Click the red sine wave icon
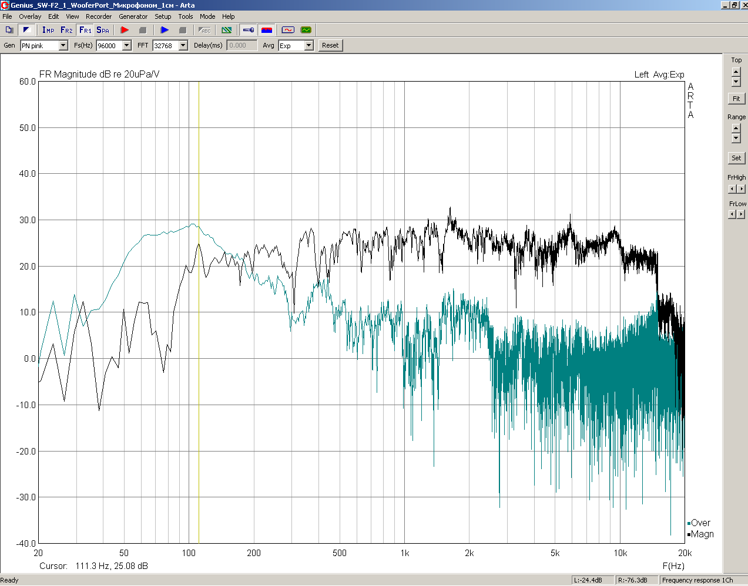This screenshot has height=586, width=748. (287, 30)
